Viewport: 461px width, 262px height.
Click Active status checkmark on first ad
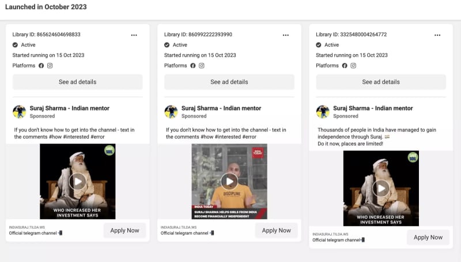coord(15,45)
